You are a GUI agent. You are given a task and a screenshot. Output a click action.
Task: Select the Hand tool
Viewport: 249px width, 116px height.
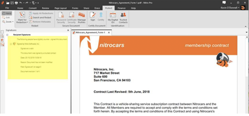coord(7,13)
